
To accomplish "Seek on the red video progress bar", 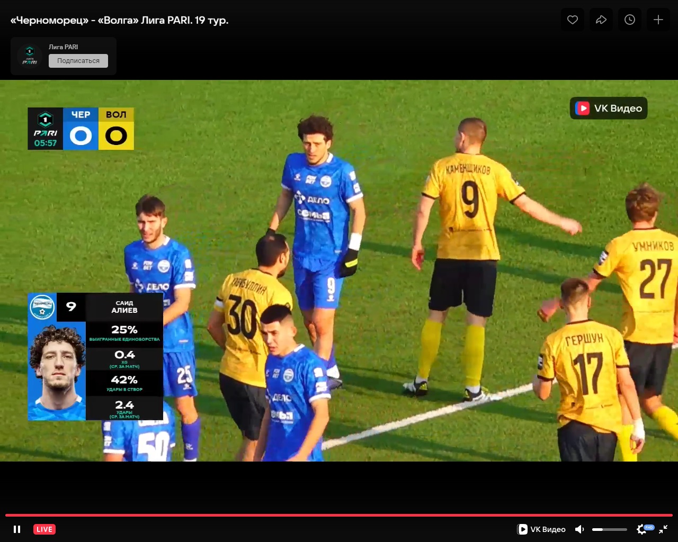I will tap(339, 515).
